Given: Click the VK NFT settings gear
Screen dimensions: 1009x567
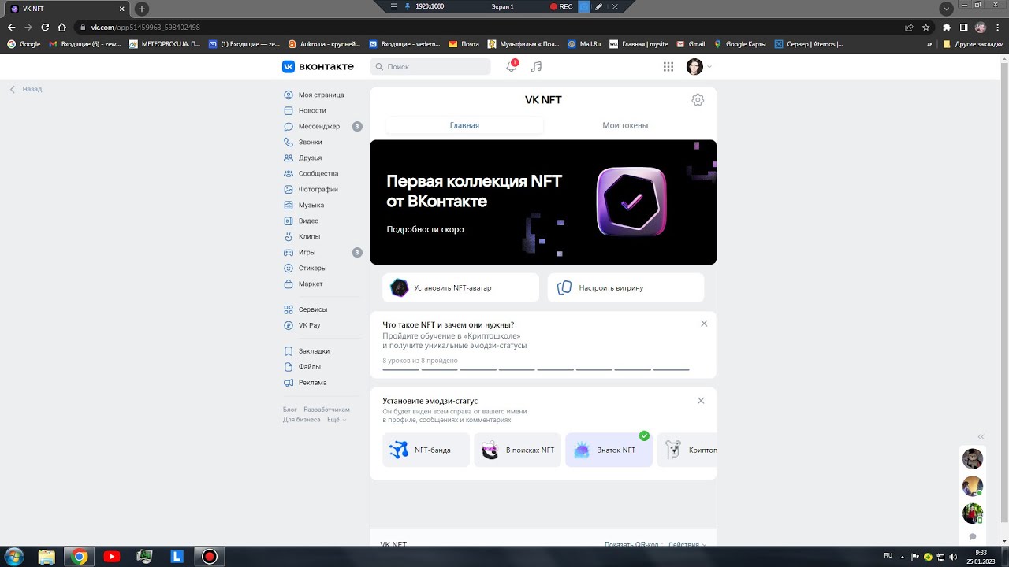Looking at the screenshot, I should pos(698,100).
